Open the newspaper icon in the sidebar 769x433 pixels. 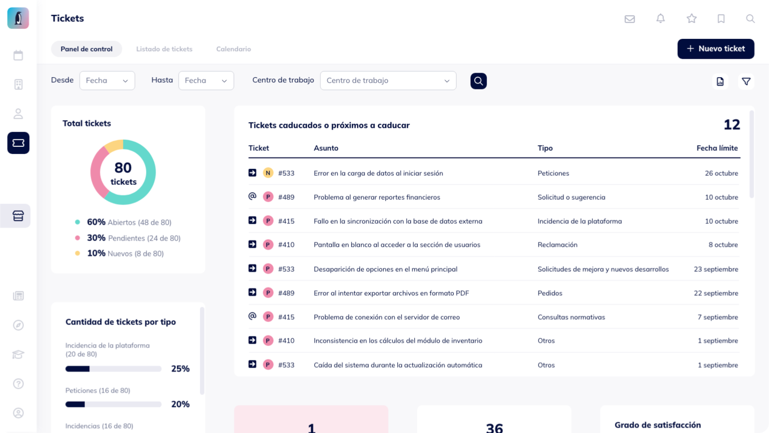[x=18, y=296]
